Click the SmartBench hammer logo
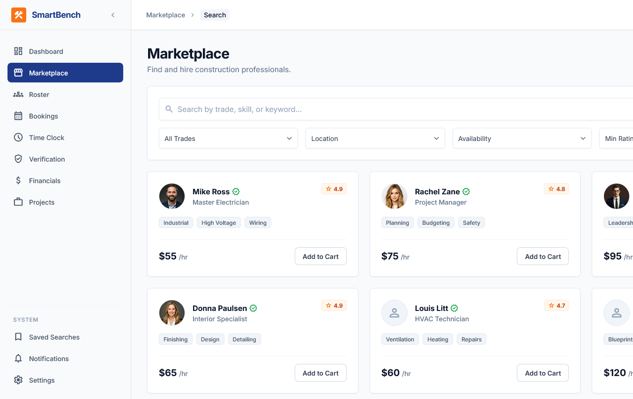 [18, 15]
